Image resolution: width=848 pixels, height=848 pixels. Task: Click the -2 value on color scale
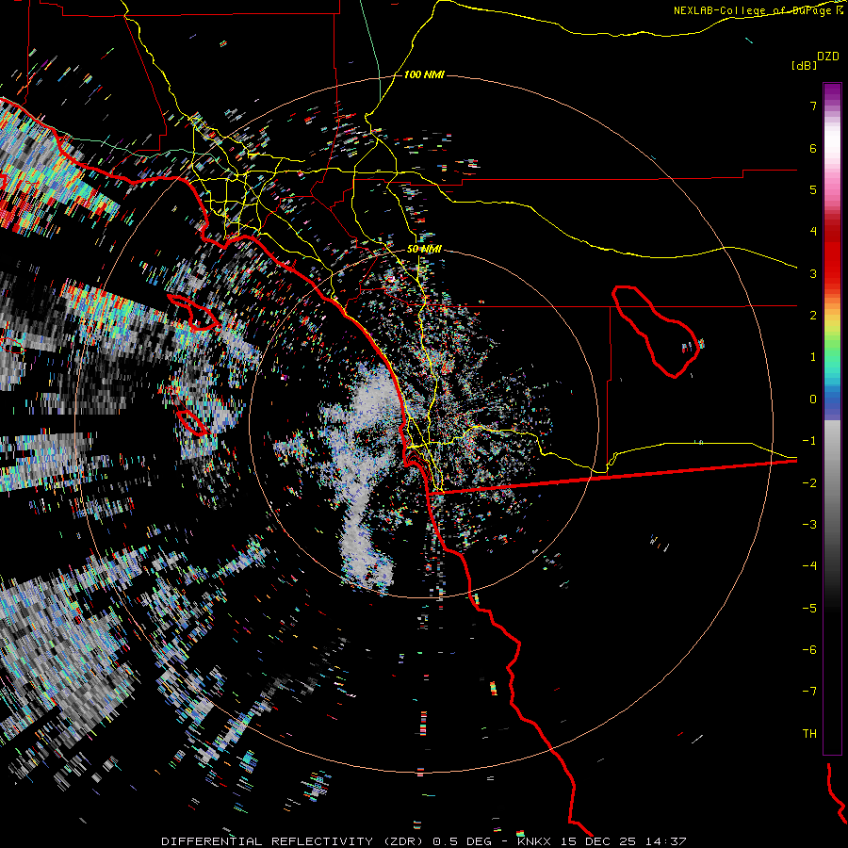click(809, 483)
